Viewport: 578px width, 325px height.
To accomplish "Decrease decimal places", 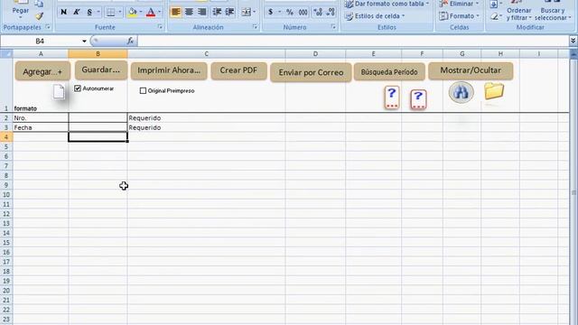I will pyautogui.click(x=331, y=12).
